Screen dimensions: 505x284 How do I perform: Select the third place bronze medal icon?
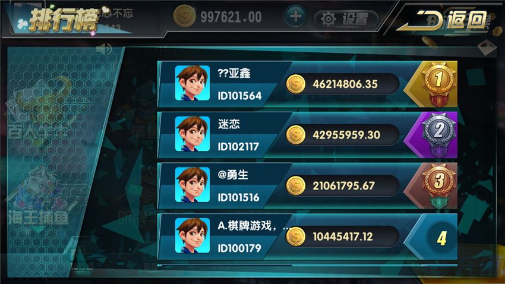point(439,186)
